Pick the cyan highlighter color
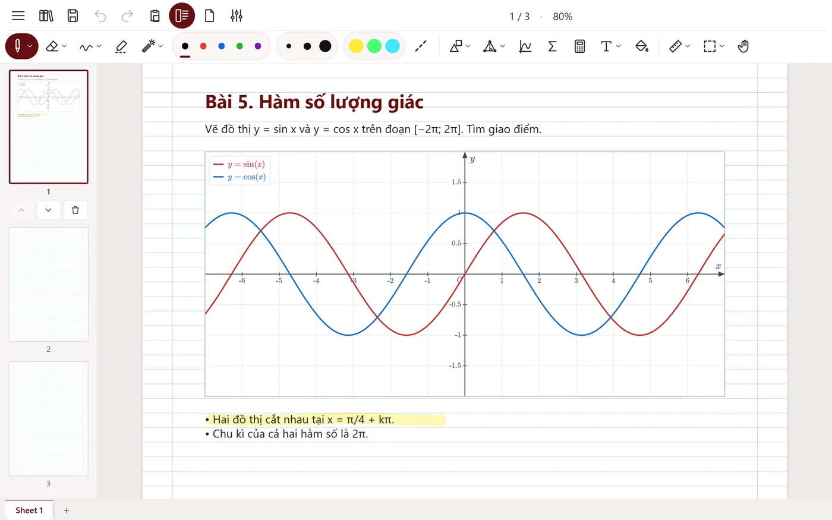832x520 pixels. [393, 46]
